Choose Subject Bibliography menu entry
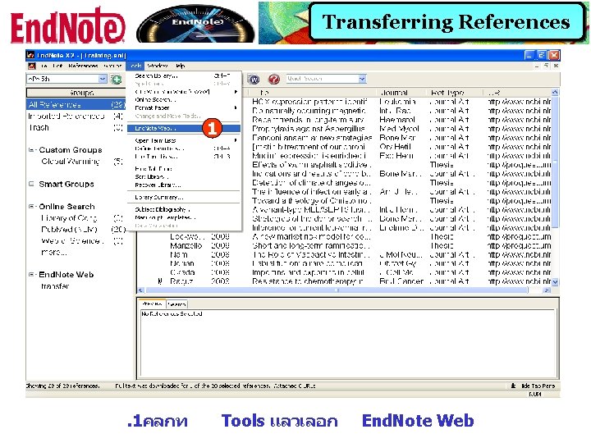 [184, 209]
